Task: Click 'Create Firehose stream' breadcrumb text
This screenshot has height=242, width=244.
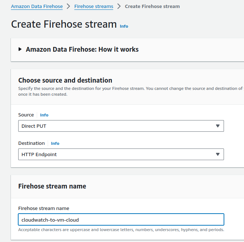Action: [x=152, y=7]
